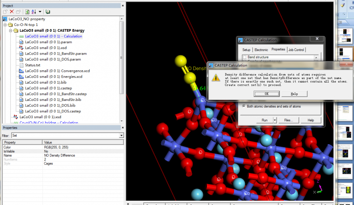Switch to the Electronic tab
The height and width of the screenshot is (205, 354).
[261, 50]
